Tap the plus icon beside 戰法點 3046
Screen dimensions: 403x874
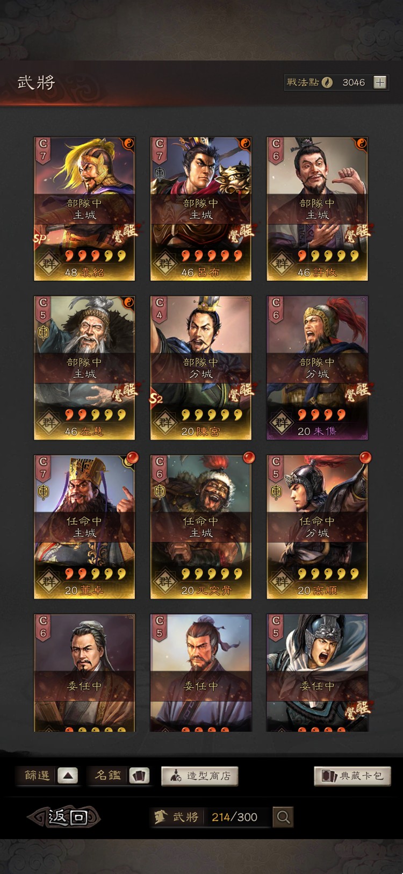(380, 82)
